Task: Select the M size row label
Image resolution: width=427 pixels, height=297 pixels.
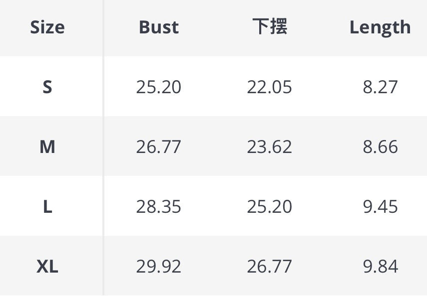Action: 47,147
